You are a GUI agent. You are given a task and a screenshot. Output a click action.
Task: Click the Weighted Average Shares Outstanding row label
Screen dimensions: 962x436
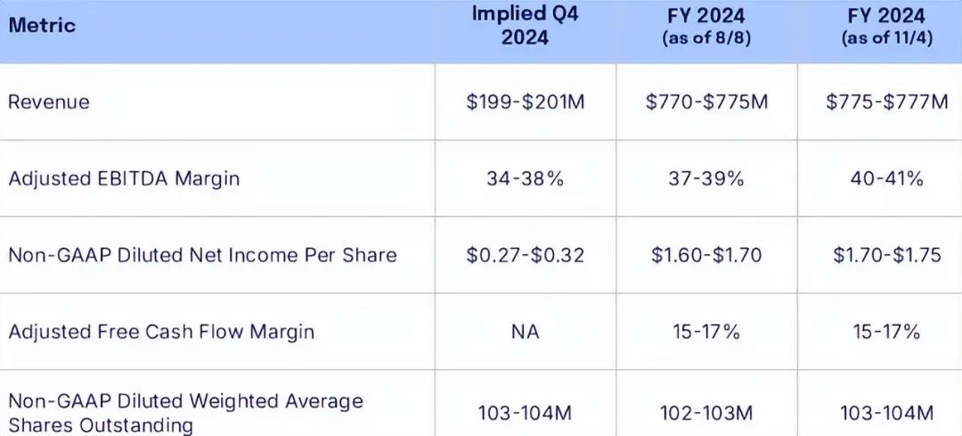[x=185, y=412]
